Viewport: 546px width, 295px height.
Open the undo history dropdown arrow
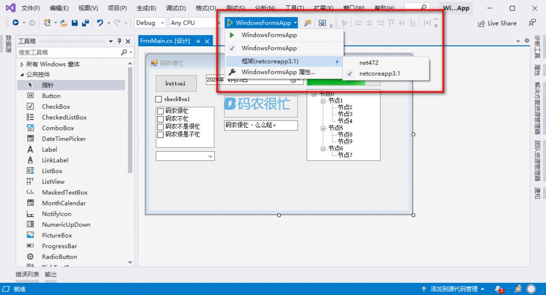pos(109,23)
